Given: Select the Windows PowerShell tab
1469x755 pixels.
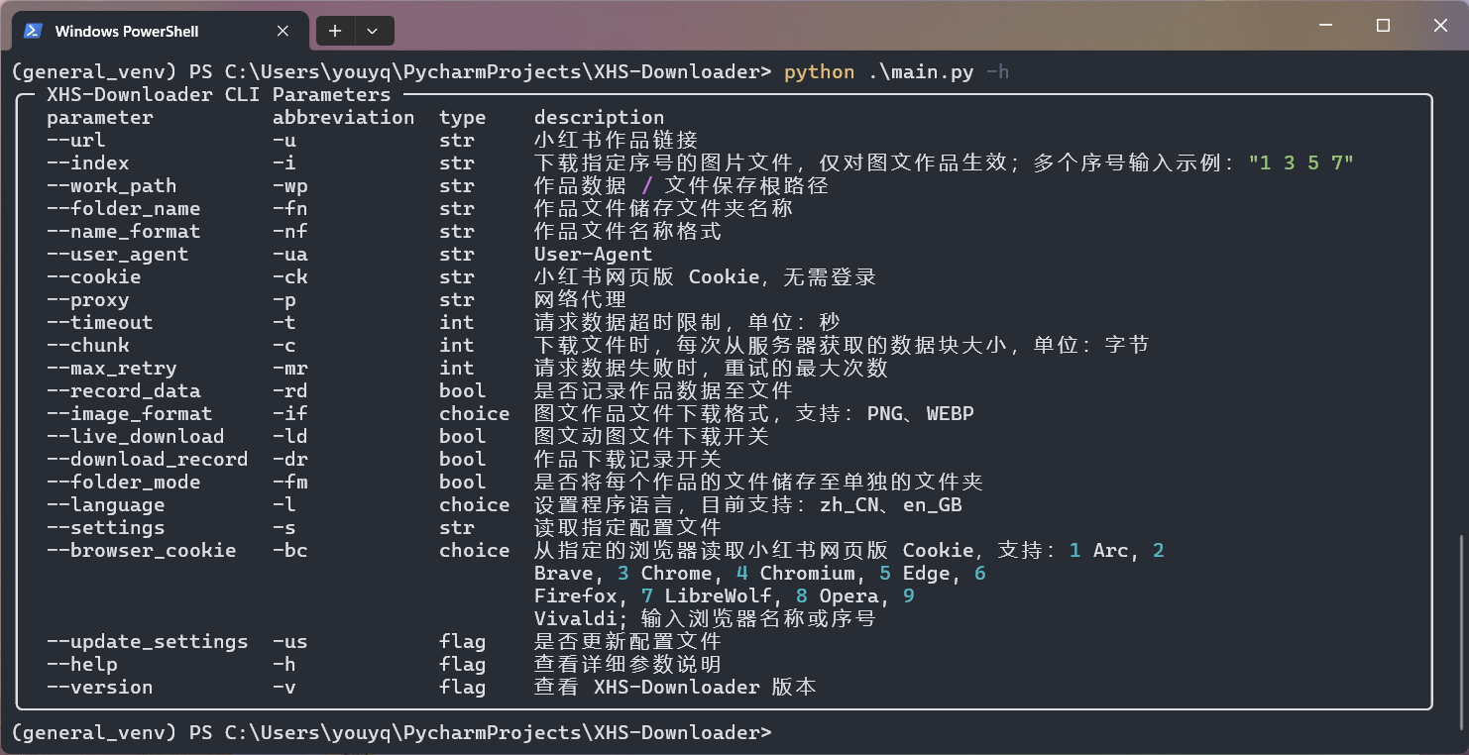Looking at the screenshot, I should tap(159, 31).
